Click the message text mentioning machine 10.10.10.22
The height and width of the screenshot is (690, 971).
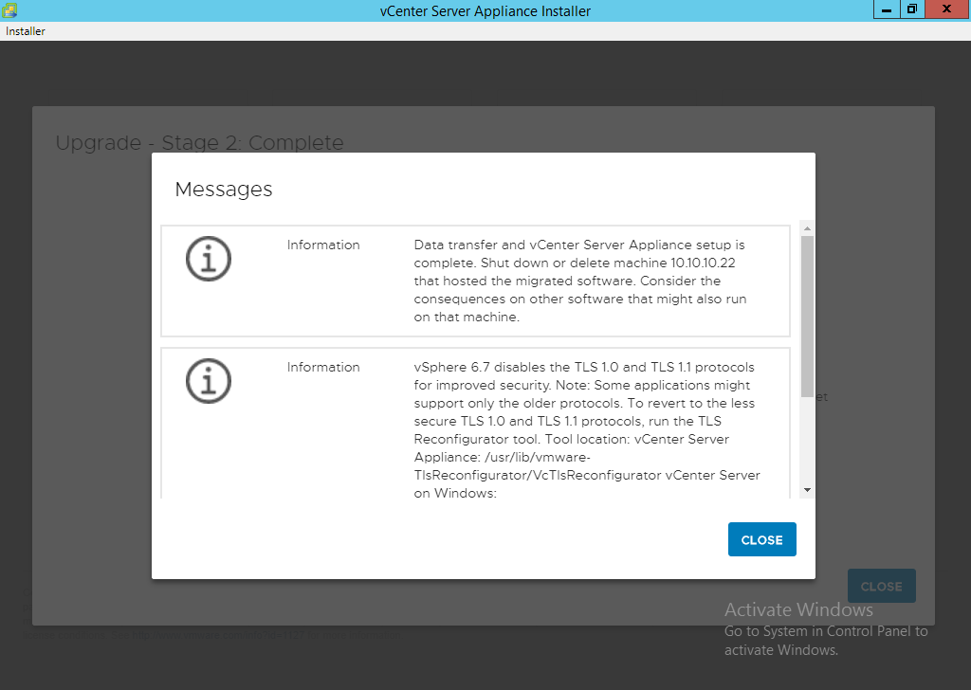click(x=580, y=281)
